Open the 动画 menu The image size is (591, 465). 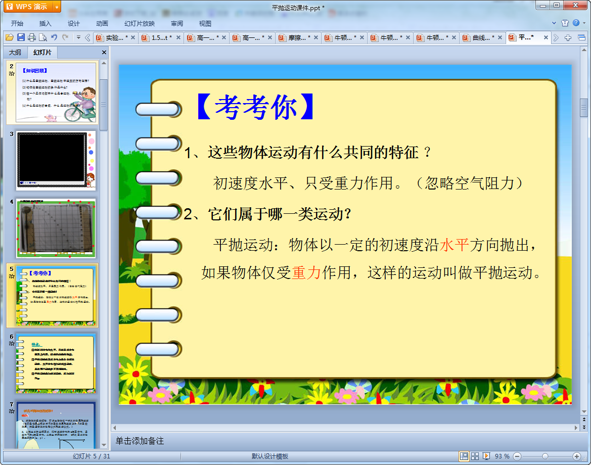[x=102, y=23]
